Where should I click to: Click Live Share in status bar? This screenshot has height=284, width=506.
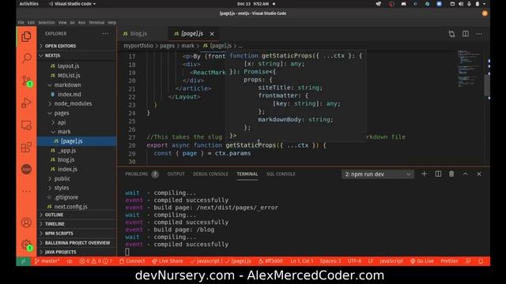tap(167, 261)
